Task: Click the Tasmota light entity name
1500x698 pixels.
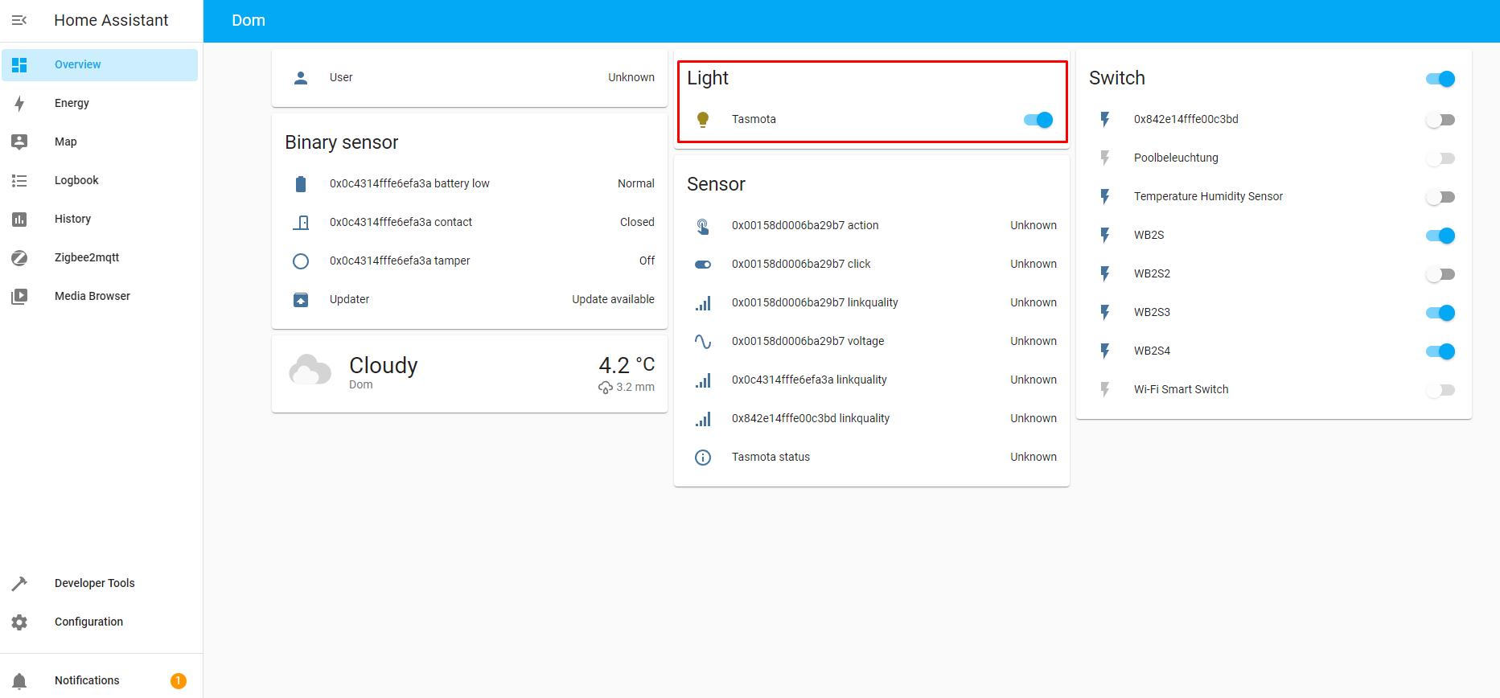Action: click(x=754, y=119)
